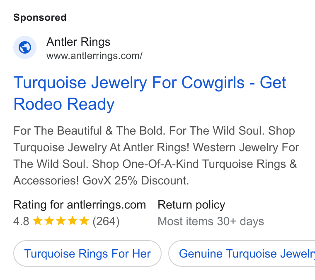Image resolution: width=315 pixels, height=280 pixels.
Task: Select the Genuine Turquoise Jewelry chip
Action: pos(242,253)
